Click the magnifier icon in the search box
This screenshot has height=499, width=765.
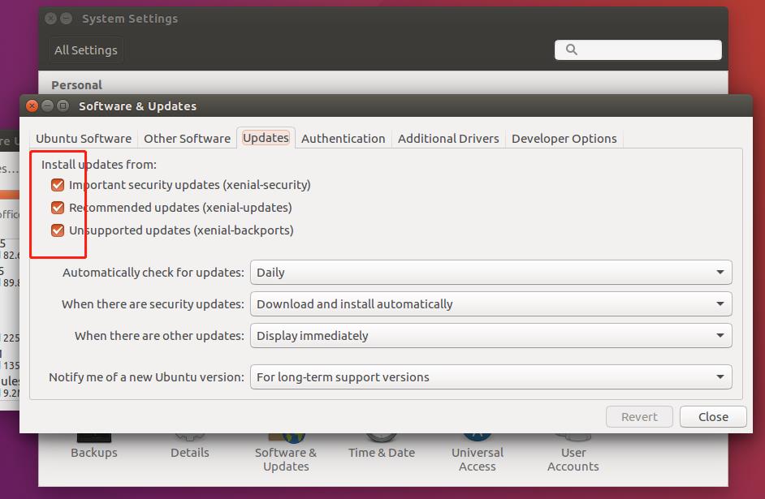click(571, 49)
